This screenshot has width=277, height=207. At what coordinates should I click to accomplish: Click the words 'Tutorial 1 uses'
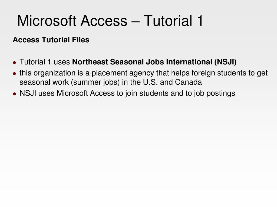(45, 62)
